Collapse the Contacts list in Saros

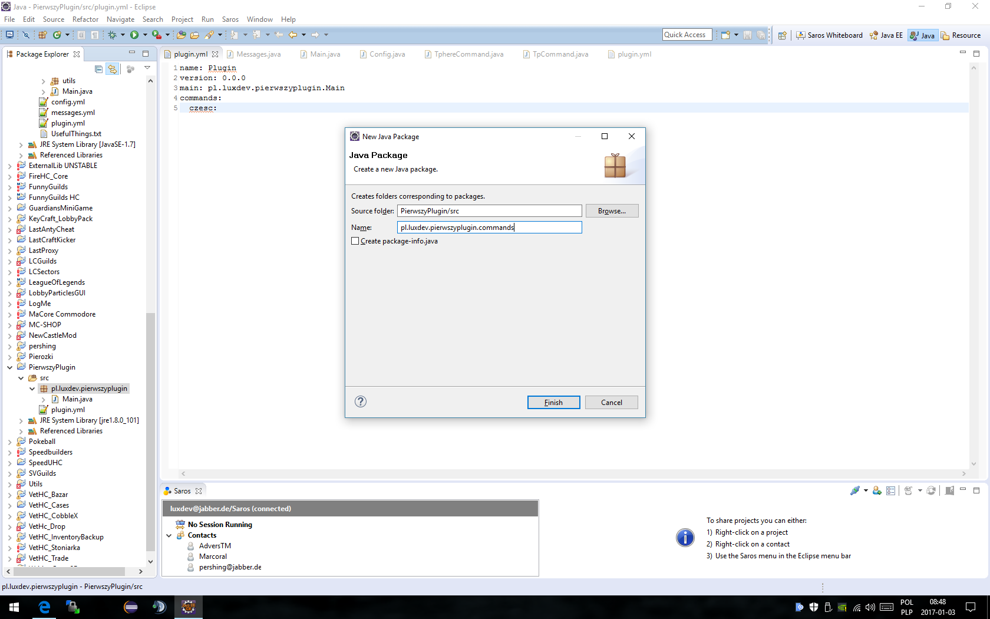pyautogui.click(x=169, y=535)
